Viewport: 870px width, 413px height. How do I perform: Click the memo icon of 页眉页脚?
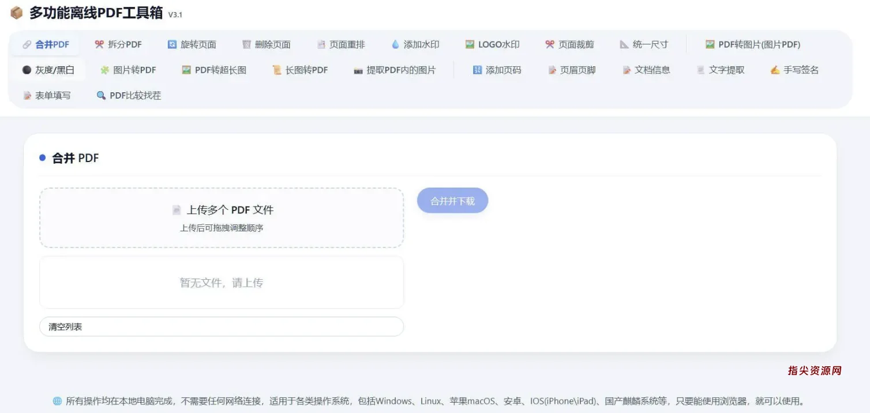[552, 70]
